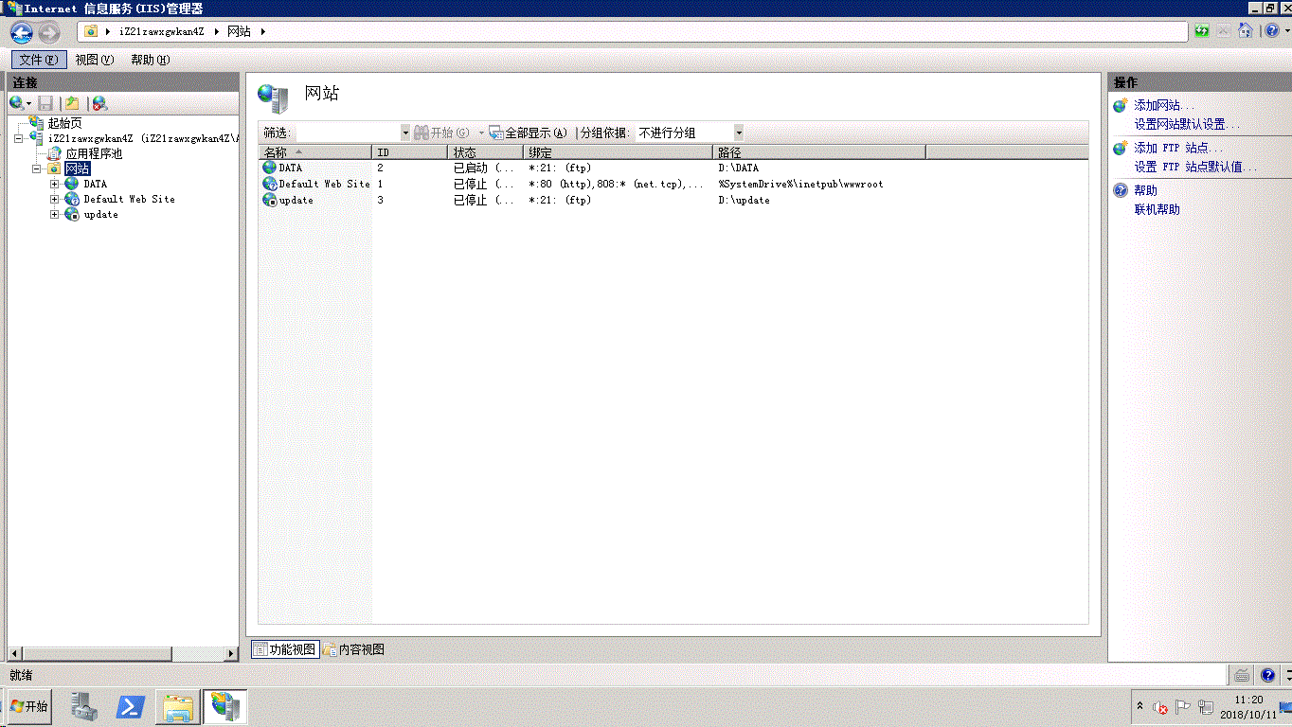Switch to 内容视图 tab
1292x727 pixels.
coord(353,649)
